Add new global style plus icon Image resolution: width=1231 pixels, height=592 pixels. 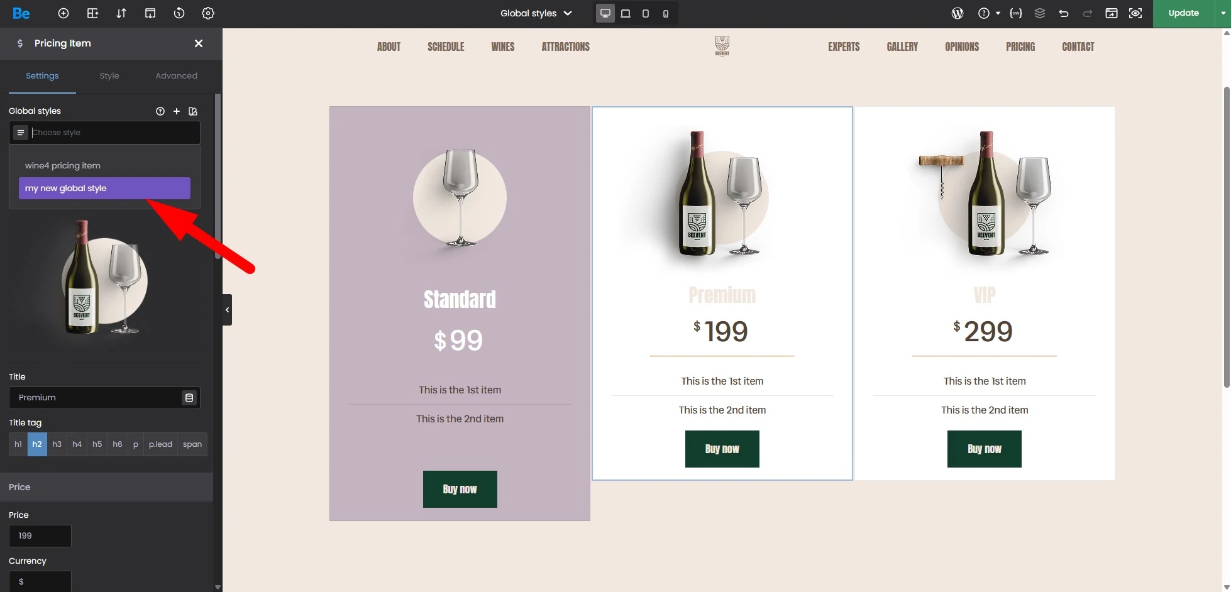pyautogui.click(x=177, y=111)
